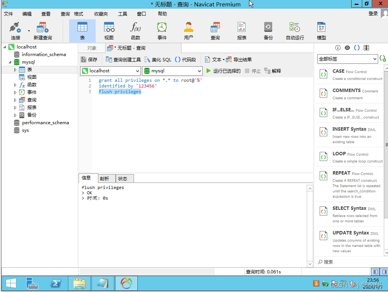Add a new snippet with green plus icon
This screenshot has height=292, width=388.
(383, 59)
